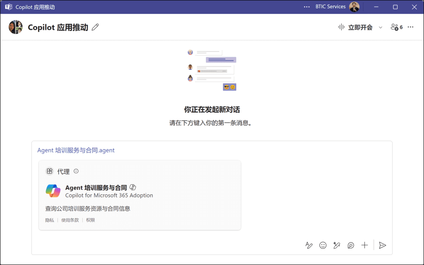Open the participants list showing 6
Image resolution: width=424 pixels, height=265 pixels.
coord(397,27)
